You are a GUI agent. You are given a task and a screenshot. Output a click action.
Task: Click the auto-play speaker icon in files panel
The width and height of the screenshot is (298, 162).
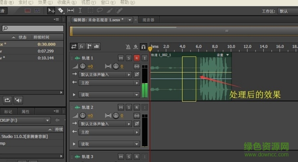[x=19, y=100]
